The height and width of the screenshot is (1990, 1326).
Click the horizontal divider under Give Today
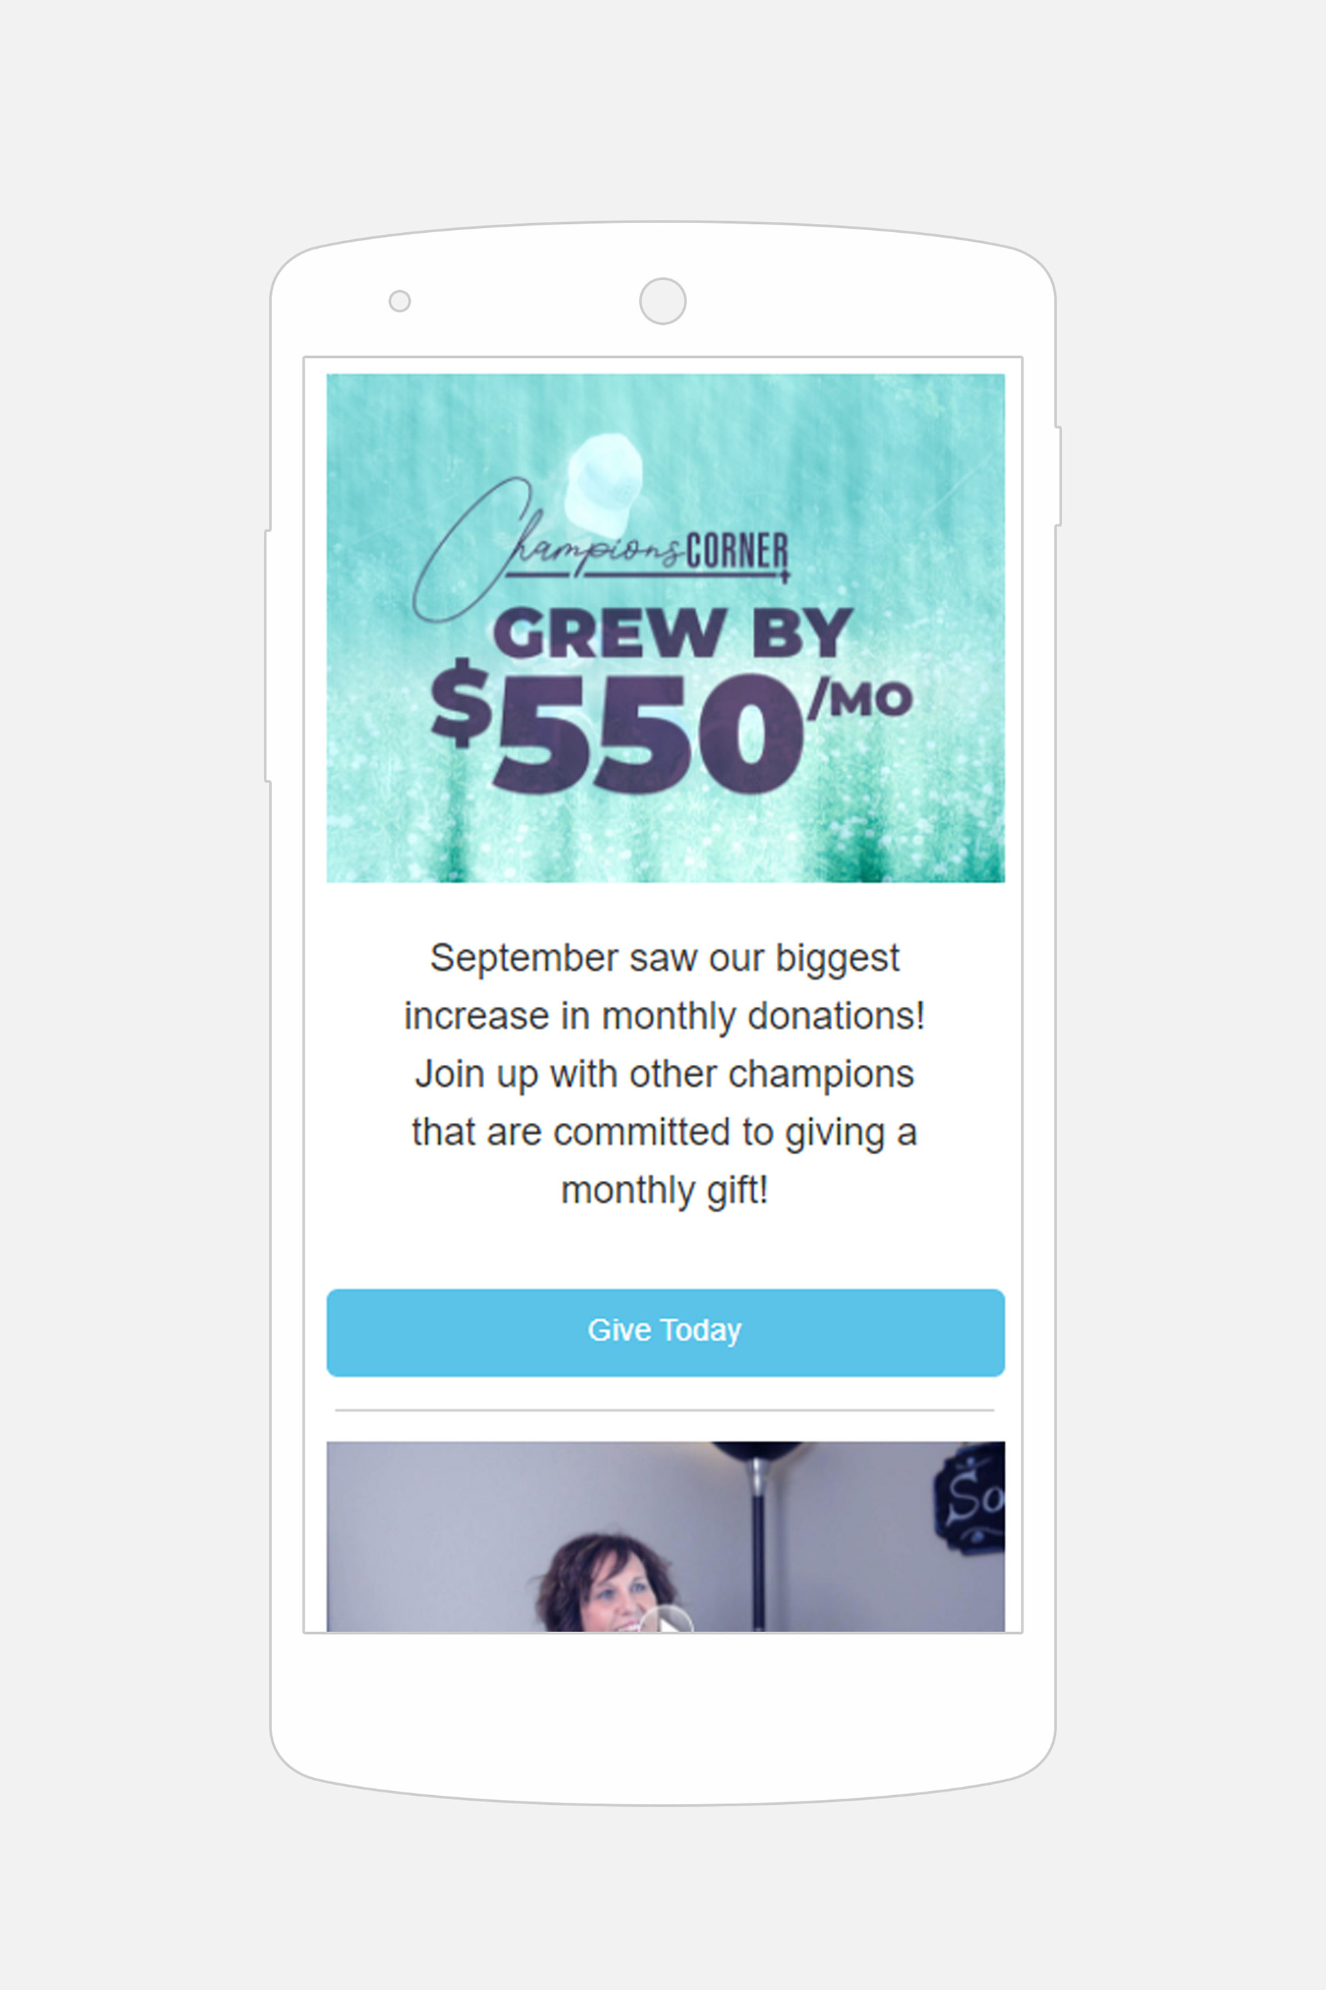coord(664,1410)
